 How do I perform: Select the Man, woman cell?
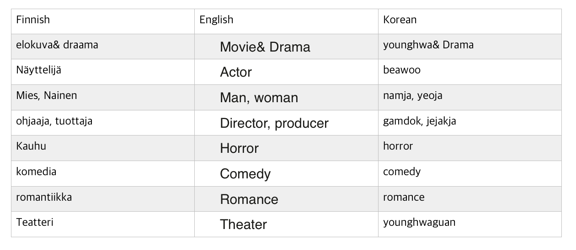point(287,98)
